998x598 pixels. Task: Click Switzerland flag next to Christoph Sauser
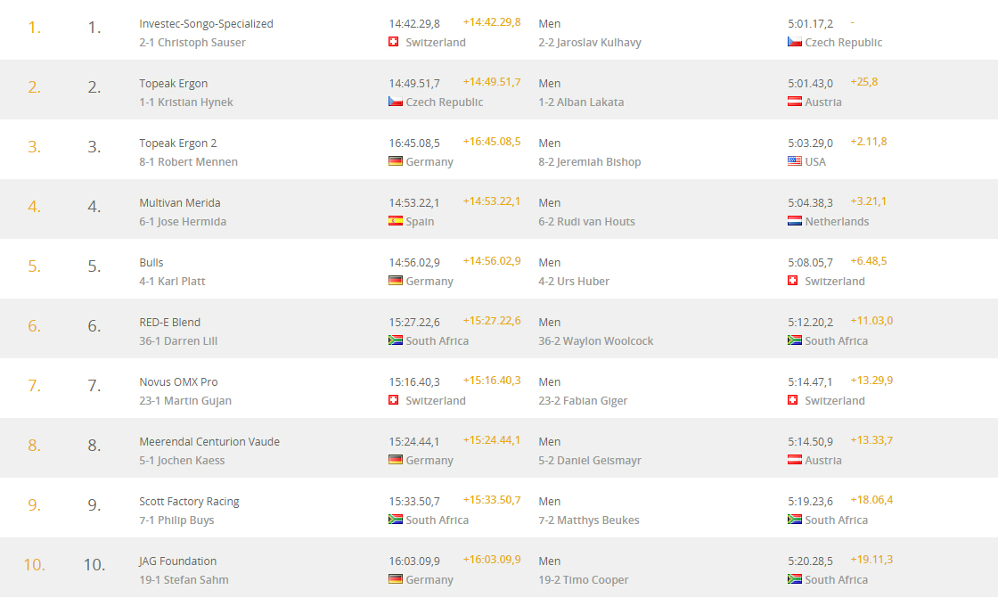click(393, 42)
